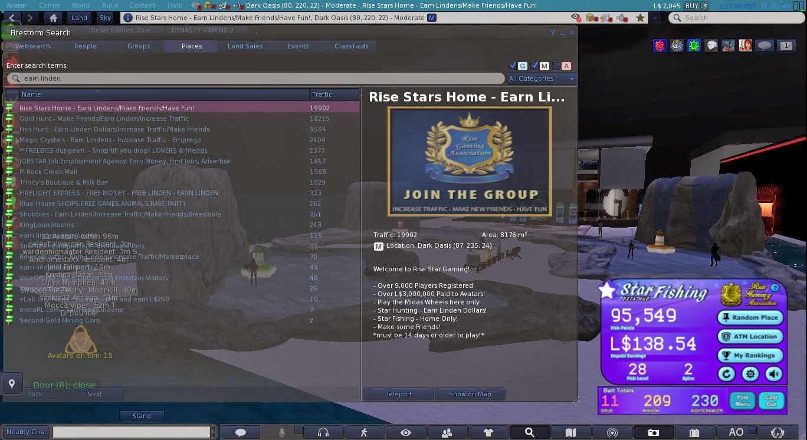Add landmark with the star icon
Image resolution: width=807 pixels, height=440 pixels.
click(640, 18)
